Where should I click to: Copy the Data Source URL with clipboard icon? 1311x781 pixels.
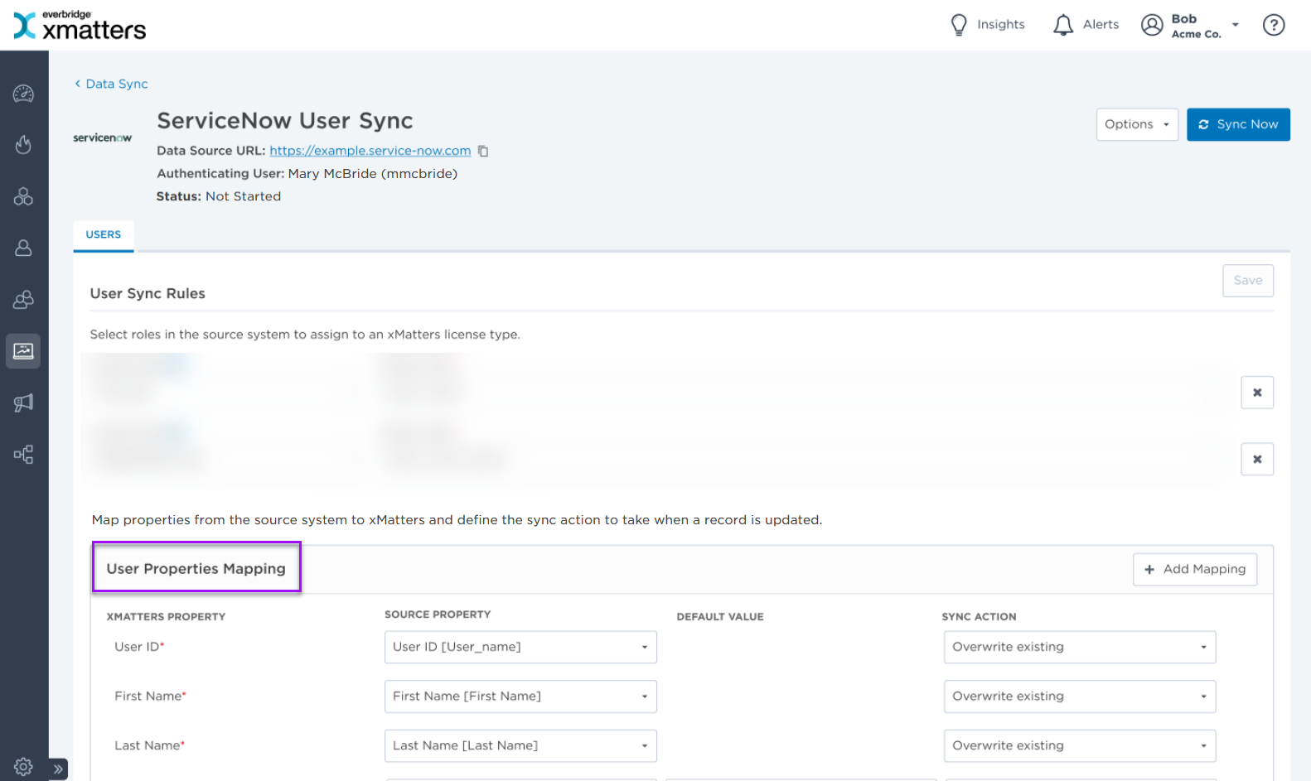(x=483, y=151)
